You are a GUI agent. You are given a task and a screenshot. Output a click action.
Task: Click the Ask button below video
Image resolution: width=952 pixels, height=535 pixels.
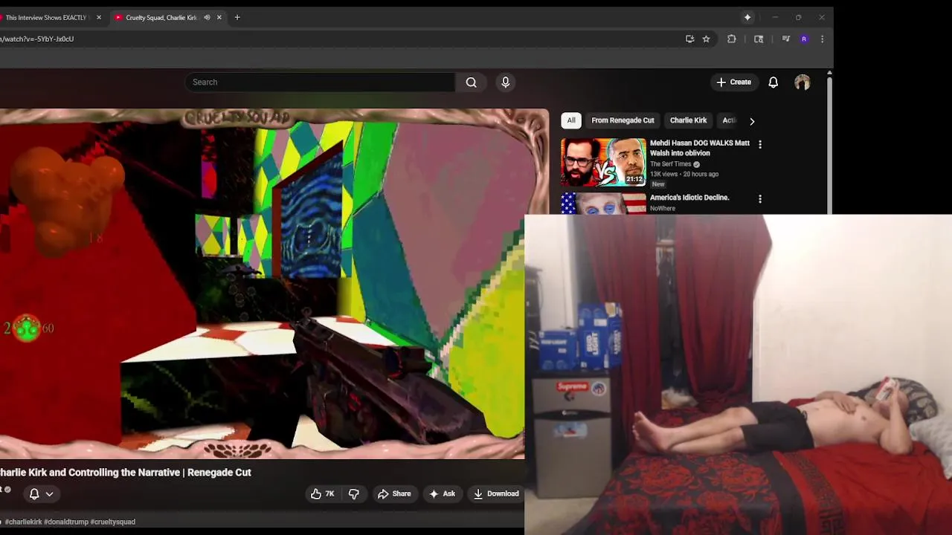pos(442,493)
